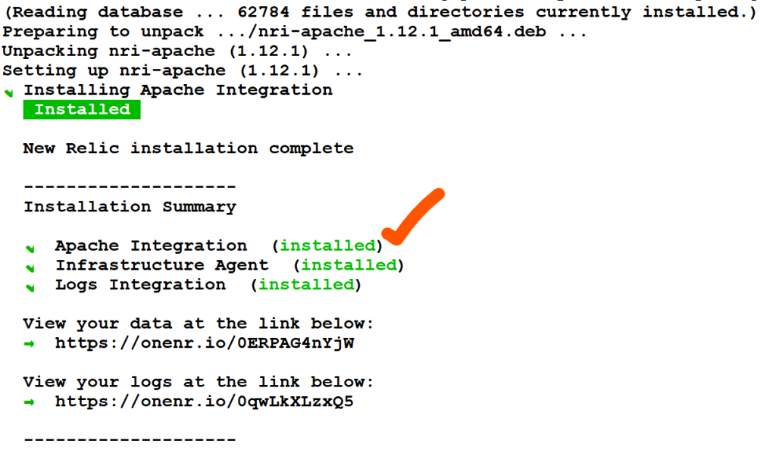
Task: Open the onenr.io/0ERPAG4nYjW data link
Action: point(204,343)
